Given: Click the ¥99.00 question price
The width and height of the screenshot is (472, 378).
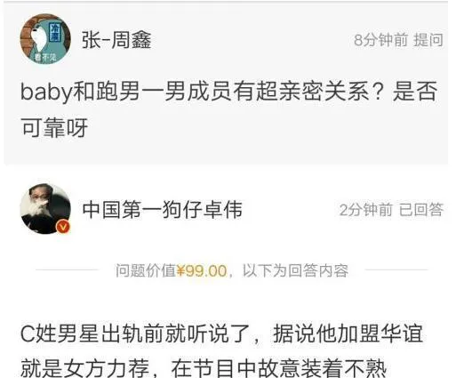Looking at the screenshot, I should pyautogui.click(x=202, y=270).
